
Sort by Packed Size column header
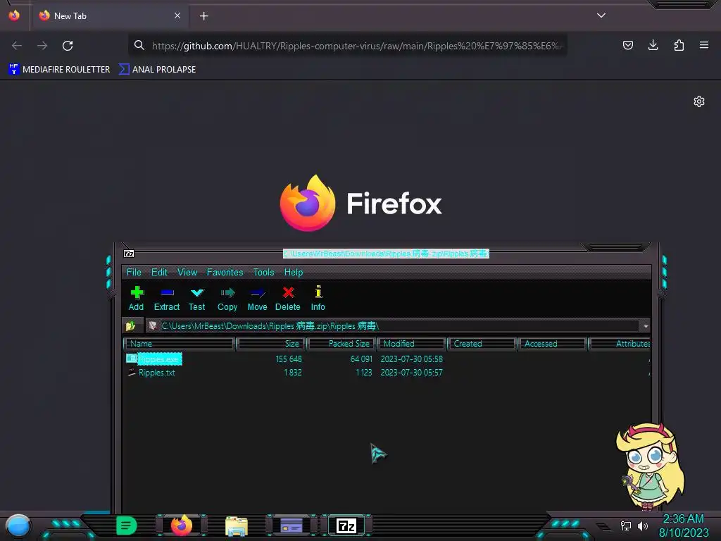click(341, 344)
